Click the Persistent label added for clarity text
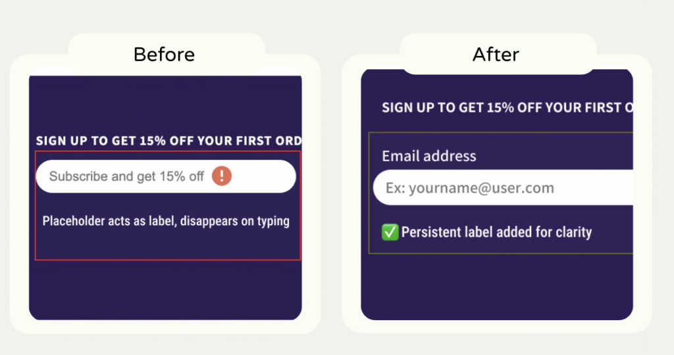 click(496, 232)
